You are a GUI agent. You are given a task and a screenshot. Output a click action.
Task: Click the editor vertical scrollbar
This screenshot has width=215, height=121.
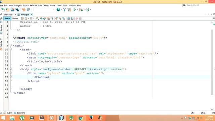[x=212, y=62]
